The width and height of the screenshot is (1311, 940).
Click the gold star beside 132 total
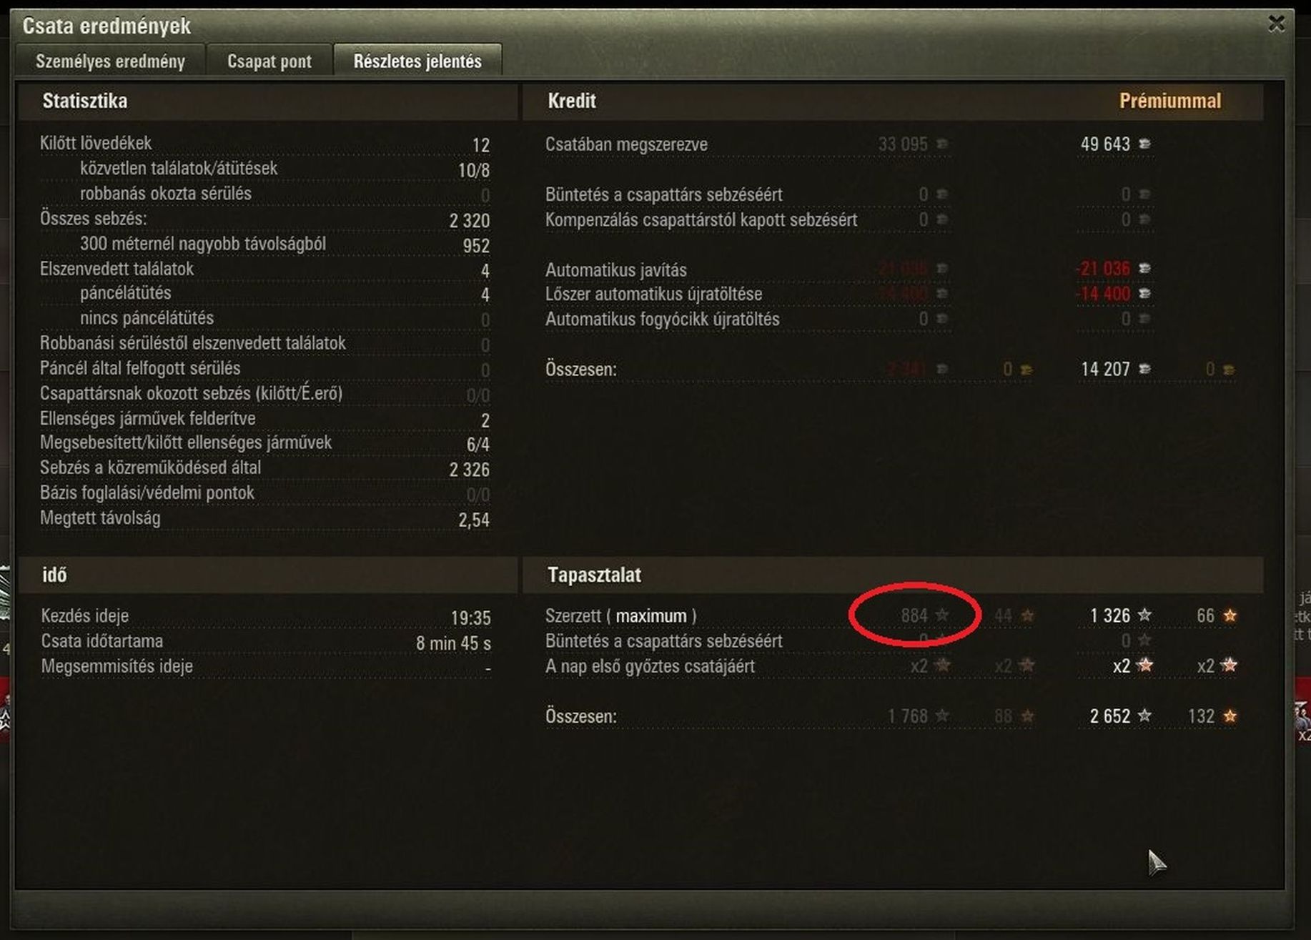tap(1230, 716)
